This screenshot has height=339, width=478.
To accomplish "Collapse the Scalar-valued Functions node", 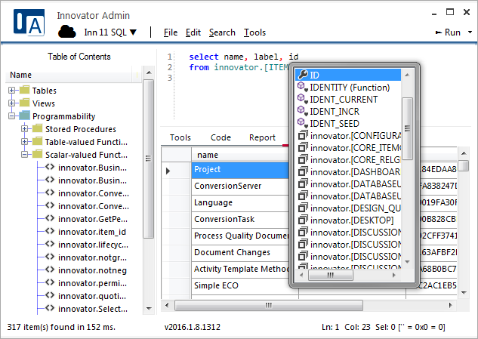I will click(x=24, y=155).
